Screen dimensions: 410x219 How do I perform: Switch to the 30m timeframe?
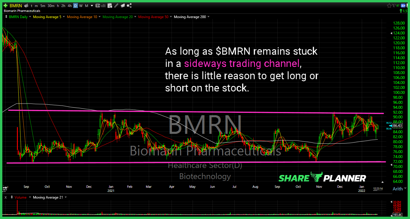51,6
